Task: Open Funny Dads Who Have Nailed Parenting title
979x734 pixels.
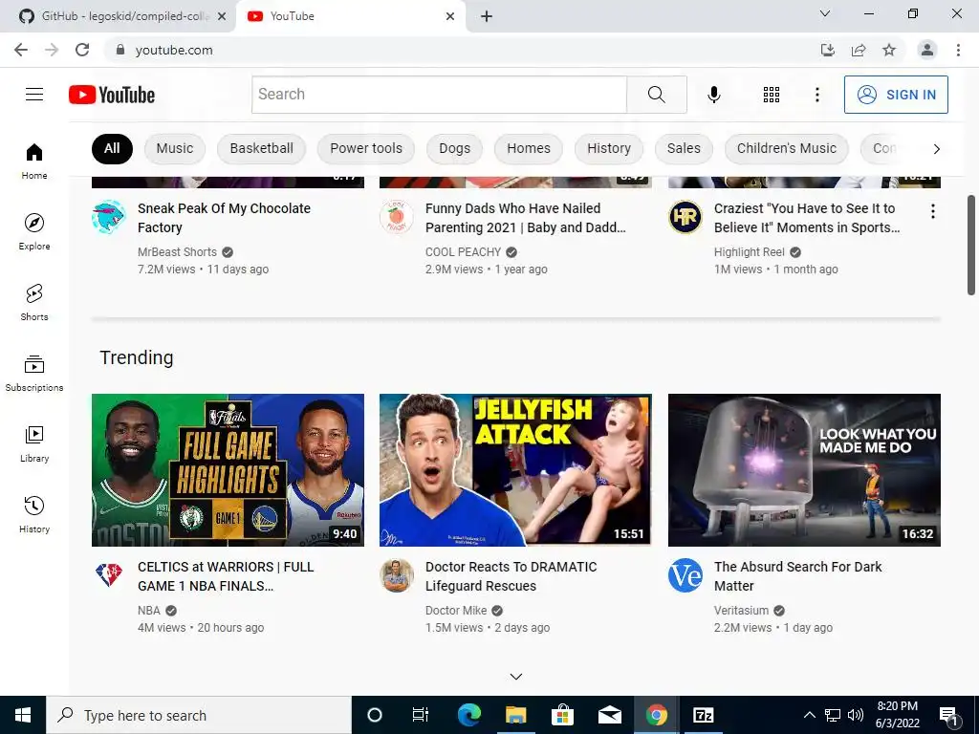Action: point(525,218)
